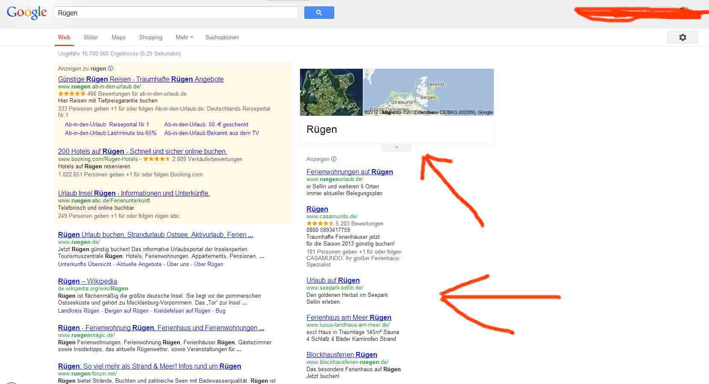Open the Shopping tab
Image resolution: width=709 pixels, height=384 pixels.
(x=151, y=37)
